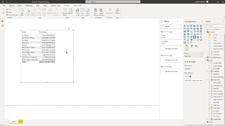
Task: Select the Format painter tool
Action: 12,15
